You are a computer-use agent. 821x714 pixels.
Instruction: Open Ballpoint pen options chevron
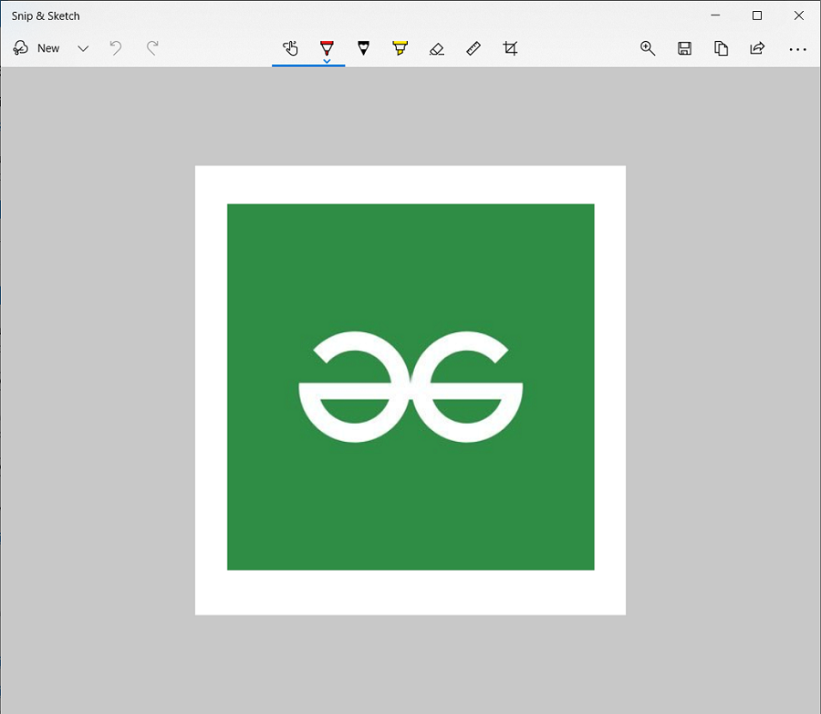[327, 61]
